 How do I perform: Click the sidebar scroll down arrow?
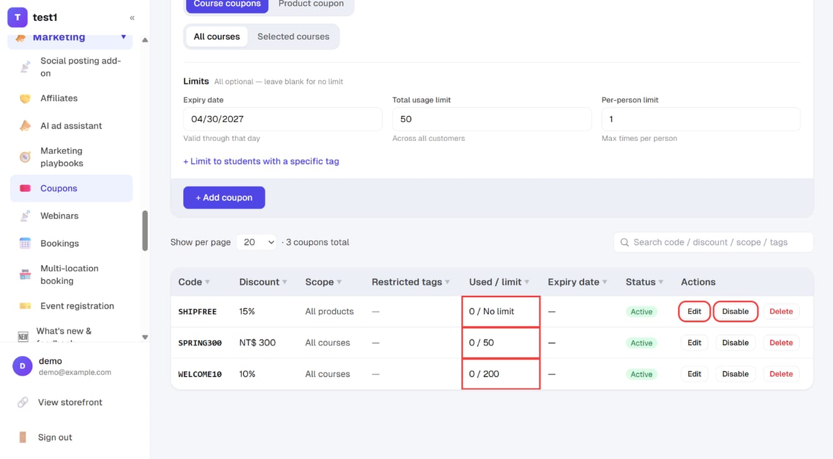pyautogui.click(x=145, y=337)
